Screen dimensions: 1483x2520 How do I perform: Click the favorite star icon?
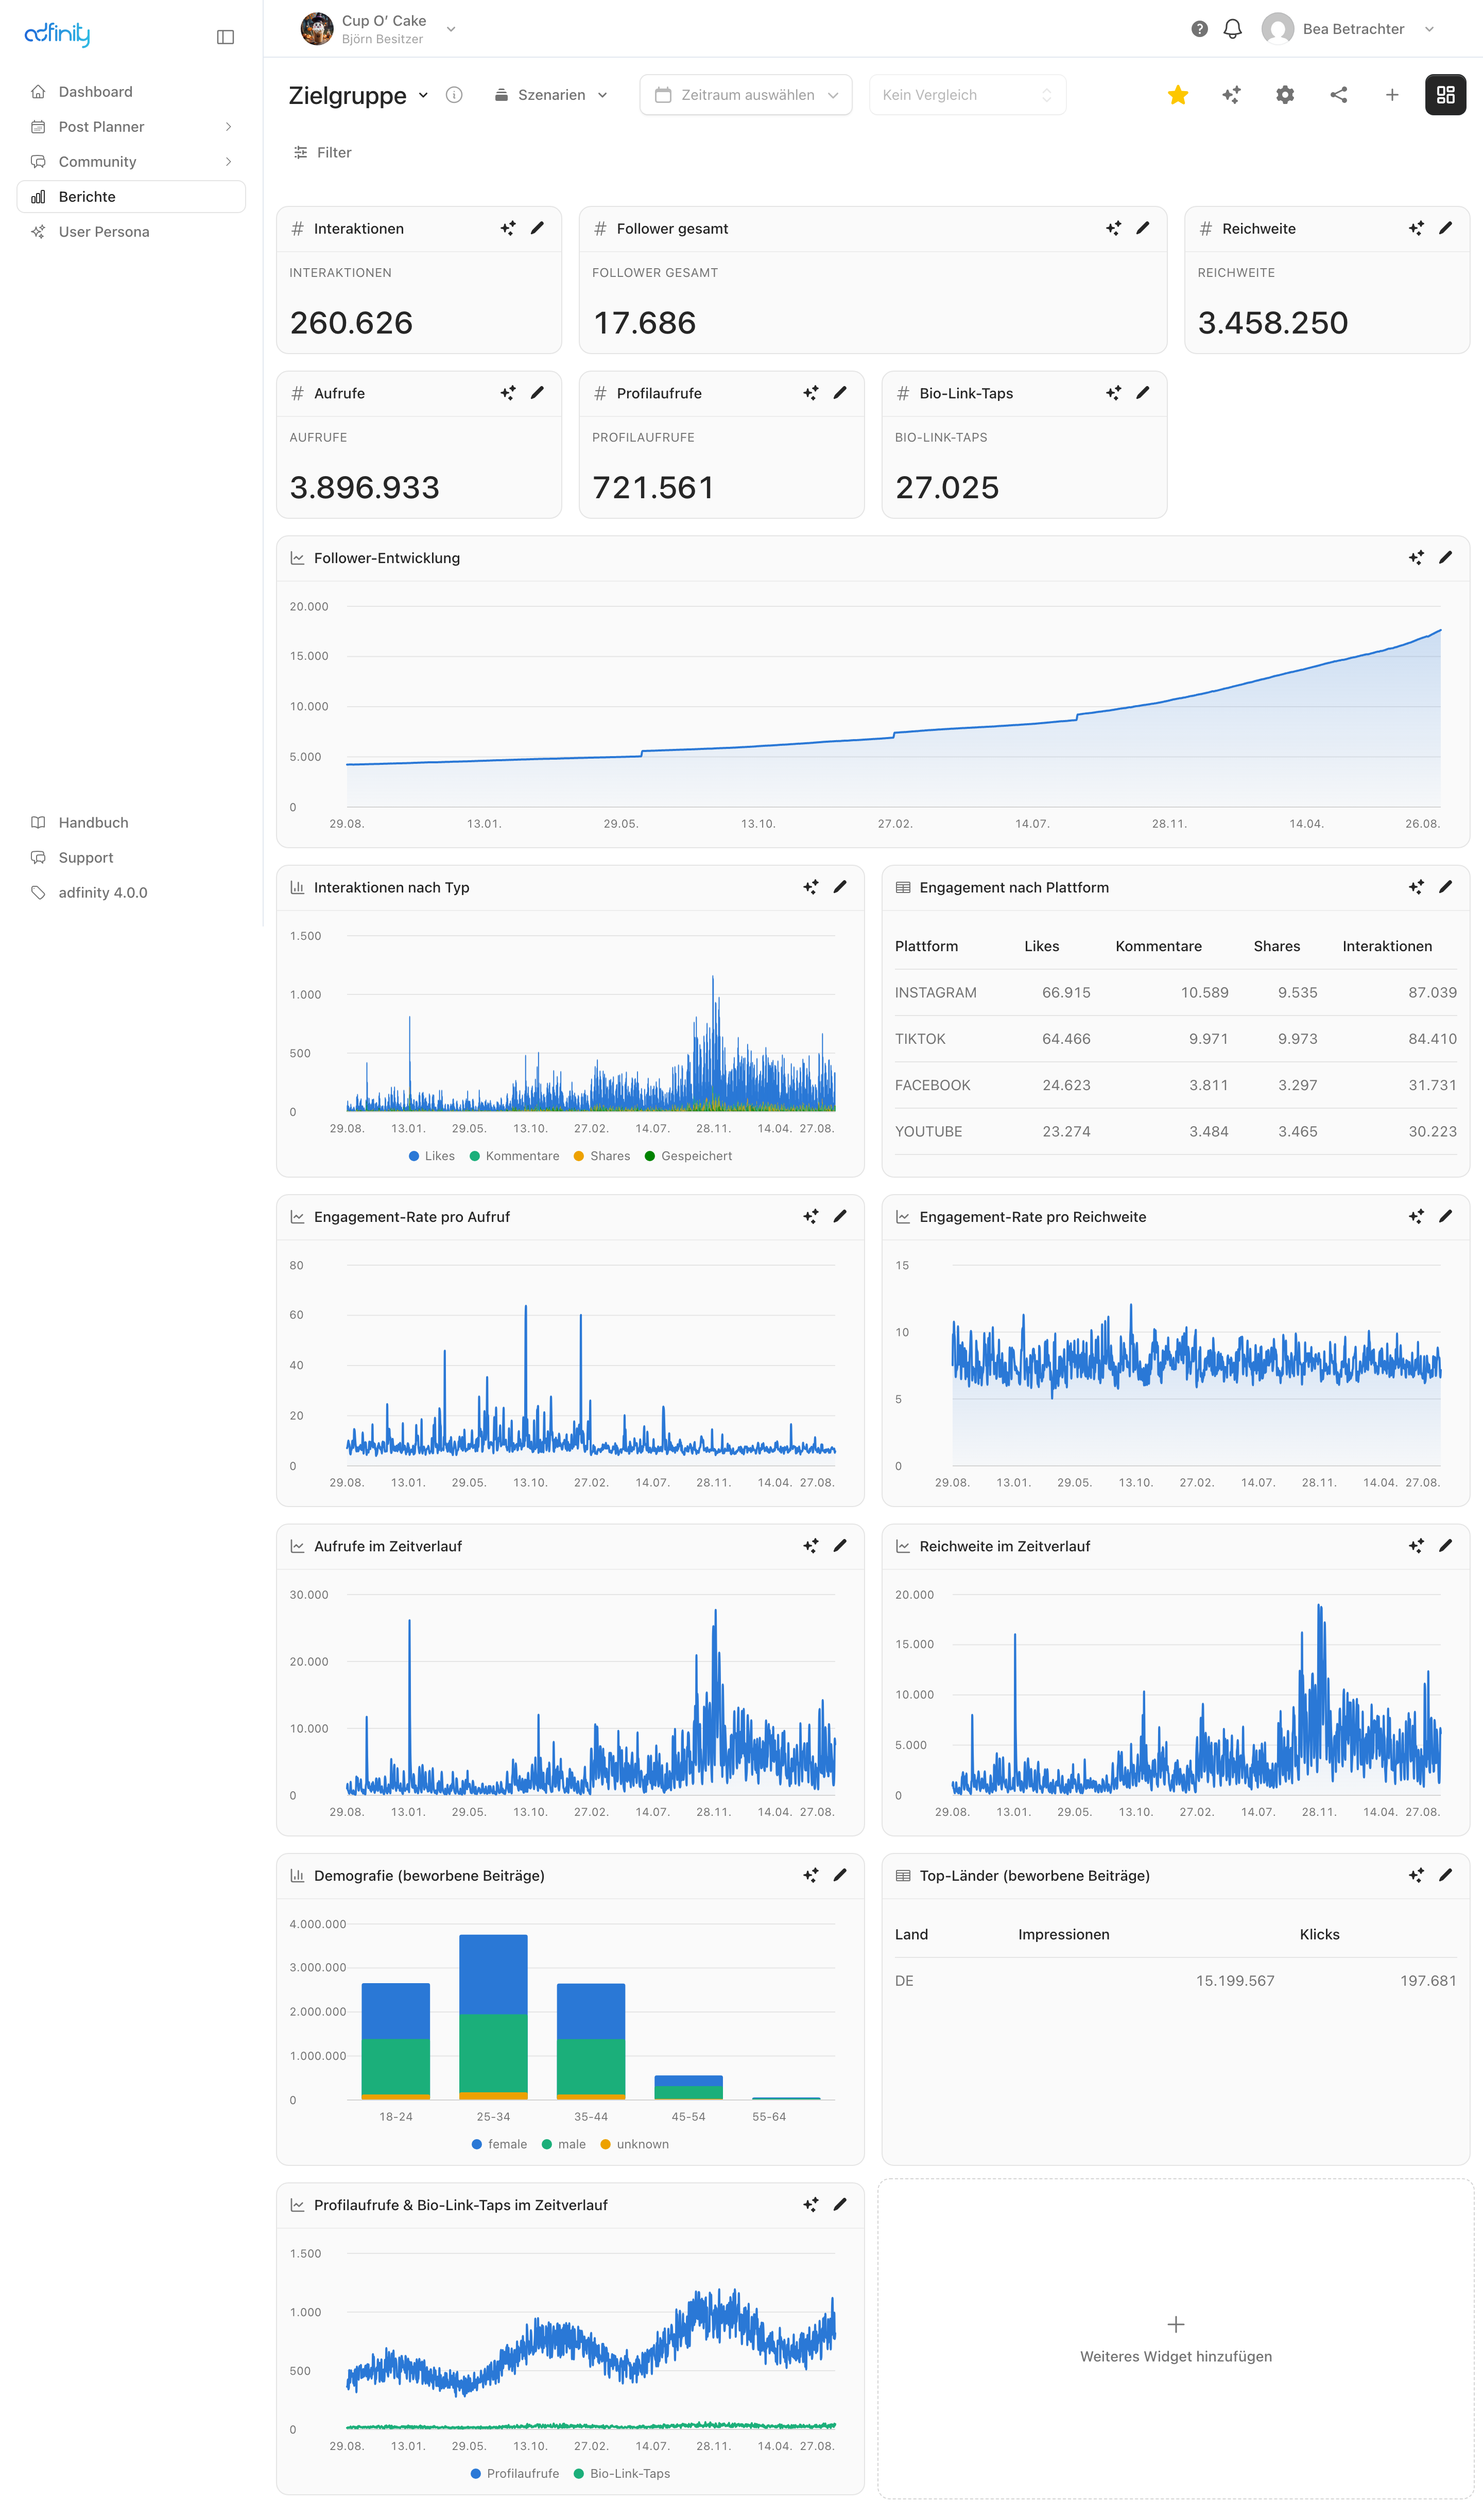coord(1178,95)
